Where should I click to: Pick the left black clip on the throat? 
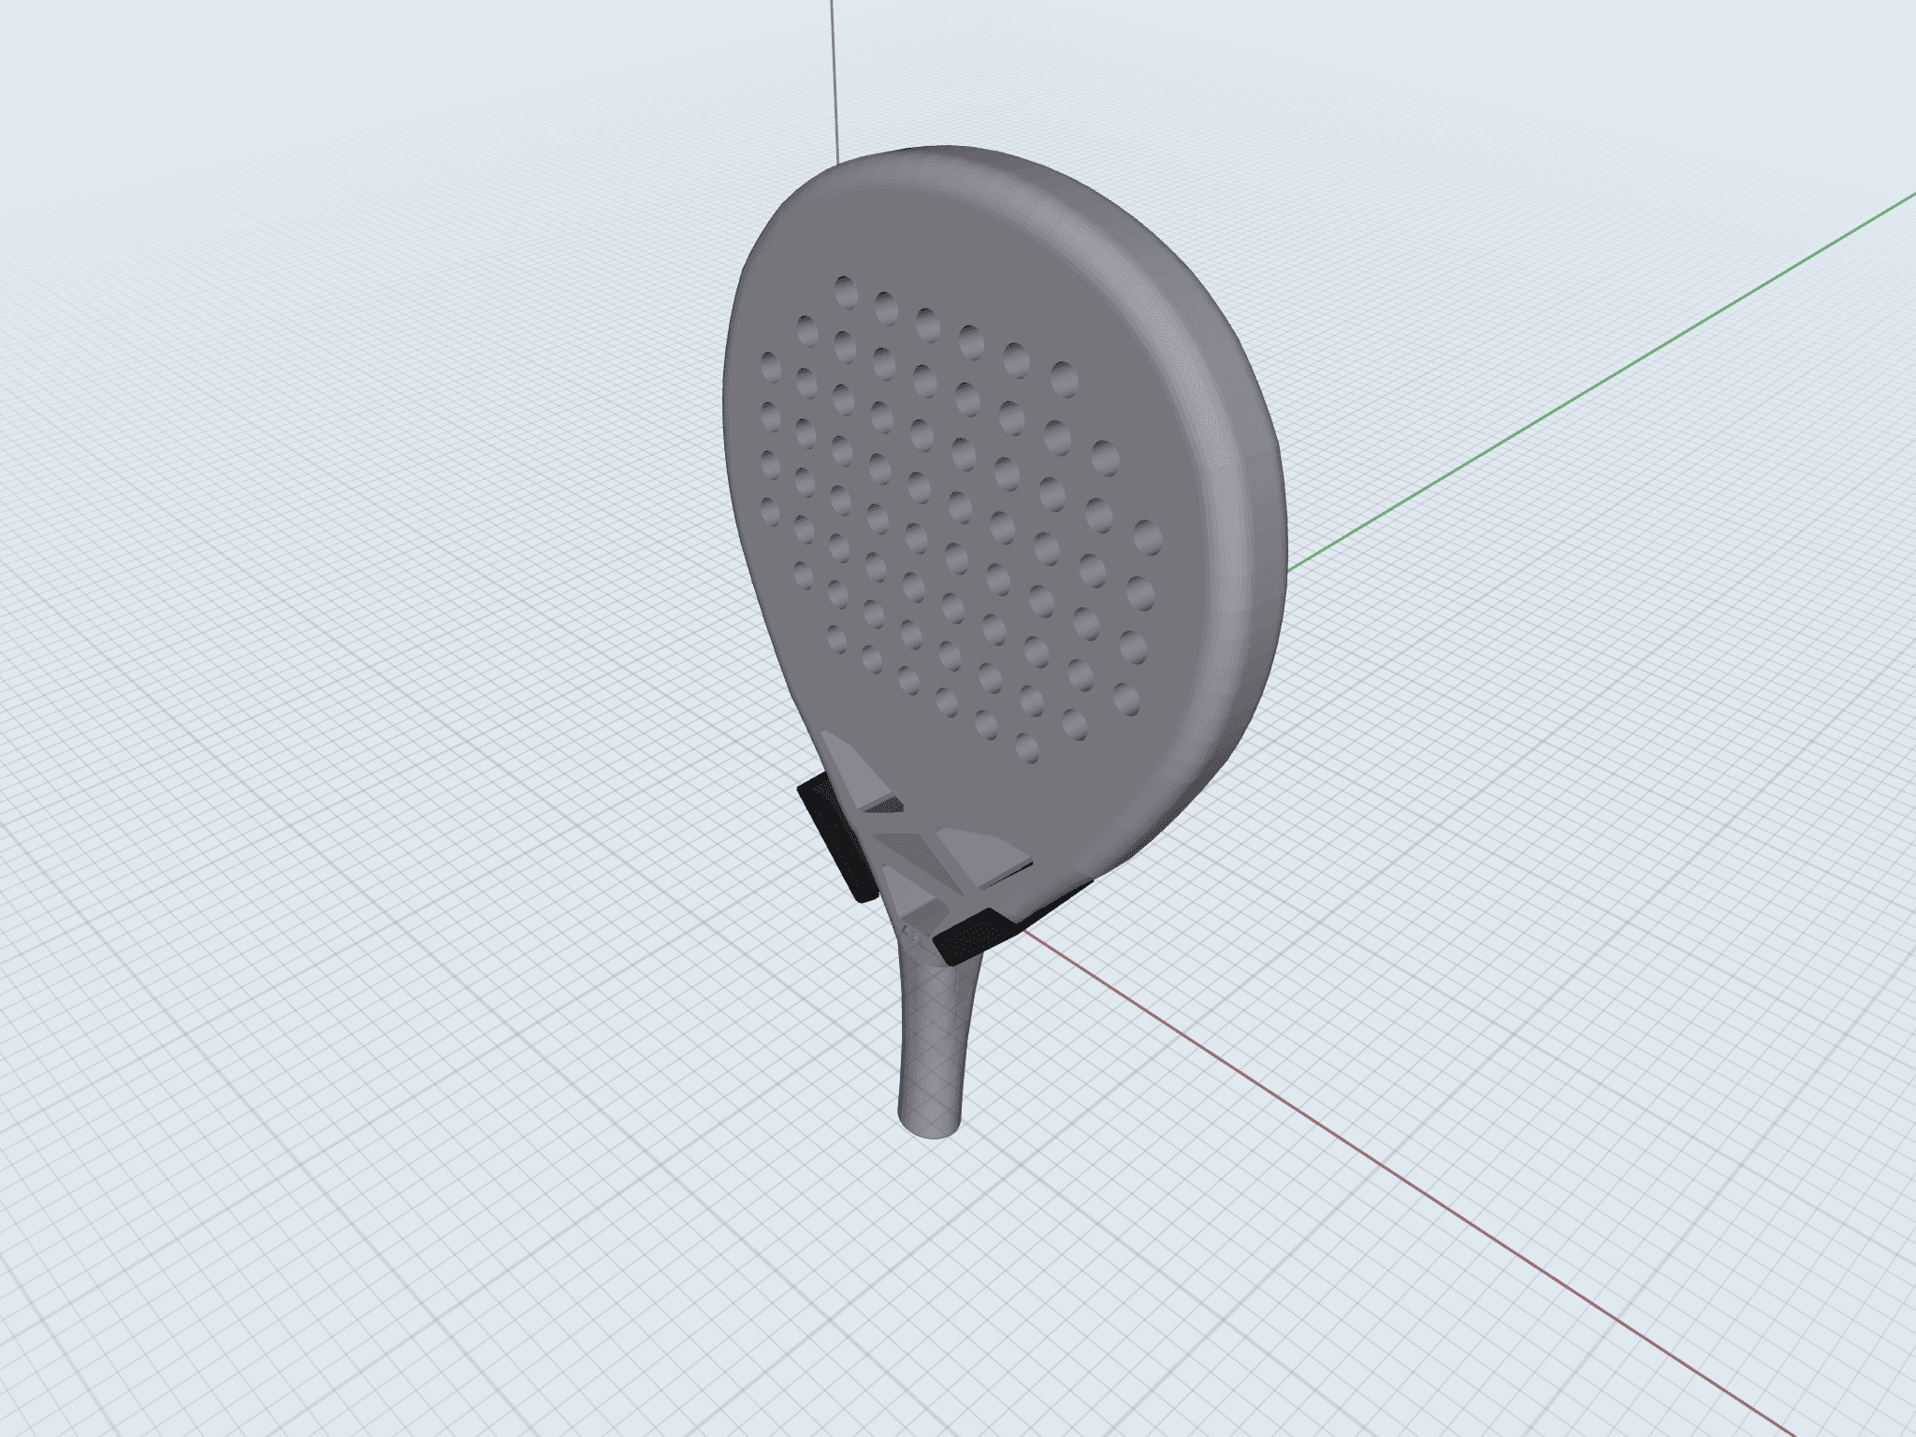[x=838, y=838]
